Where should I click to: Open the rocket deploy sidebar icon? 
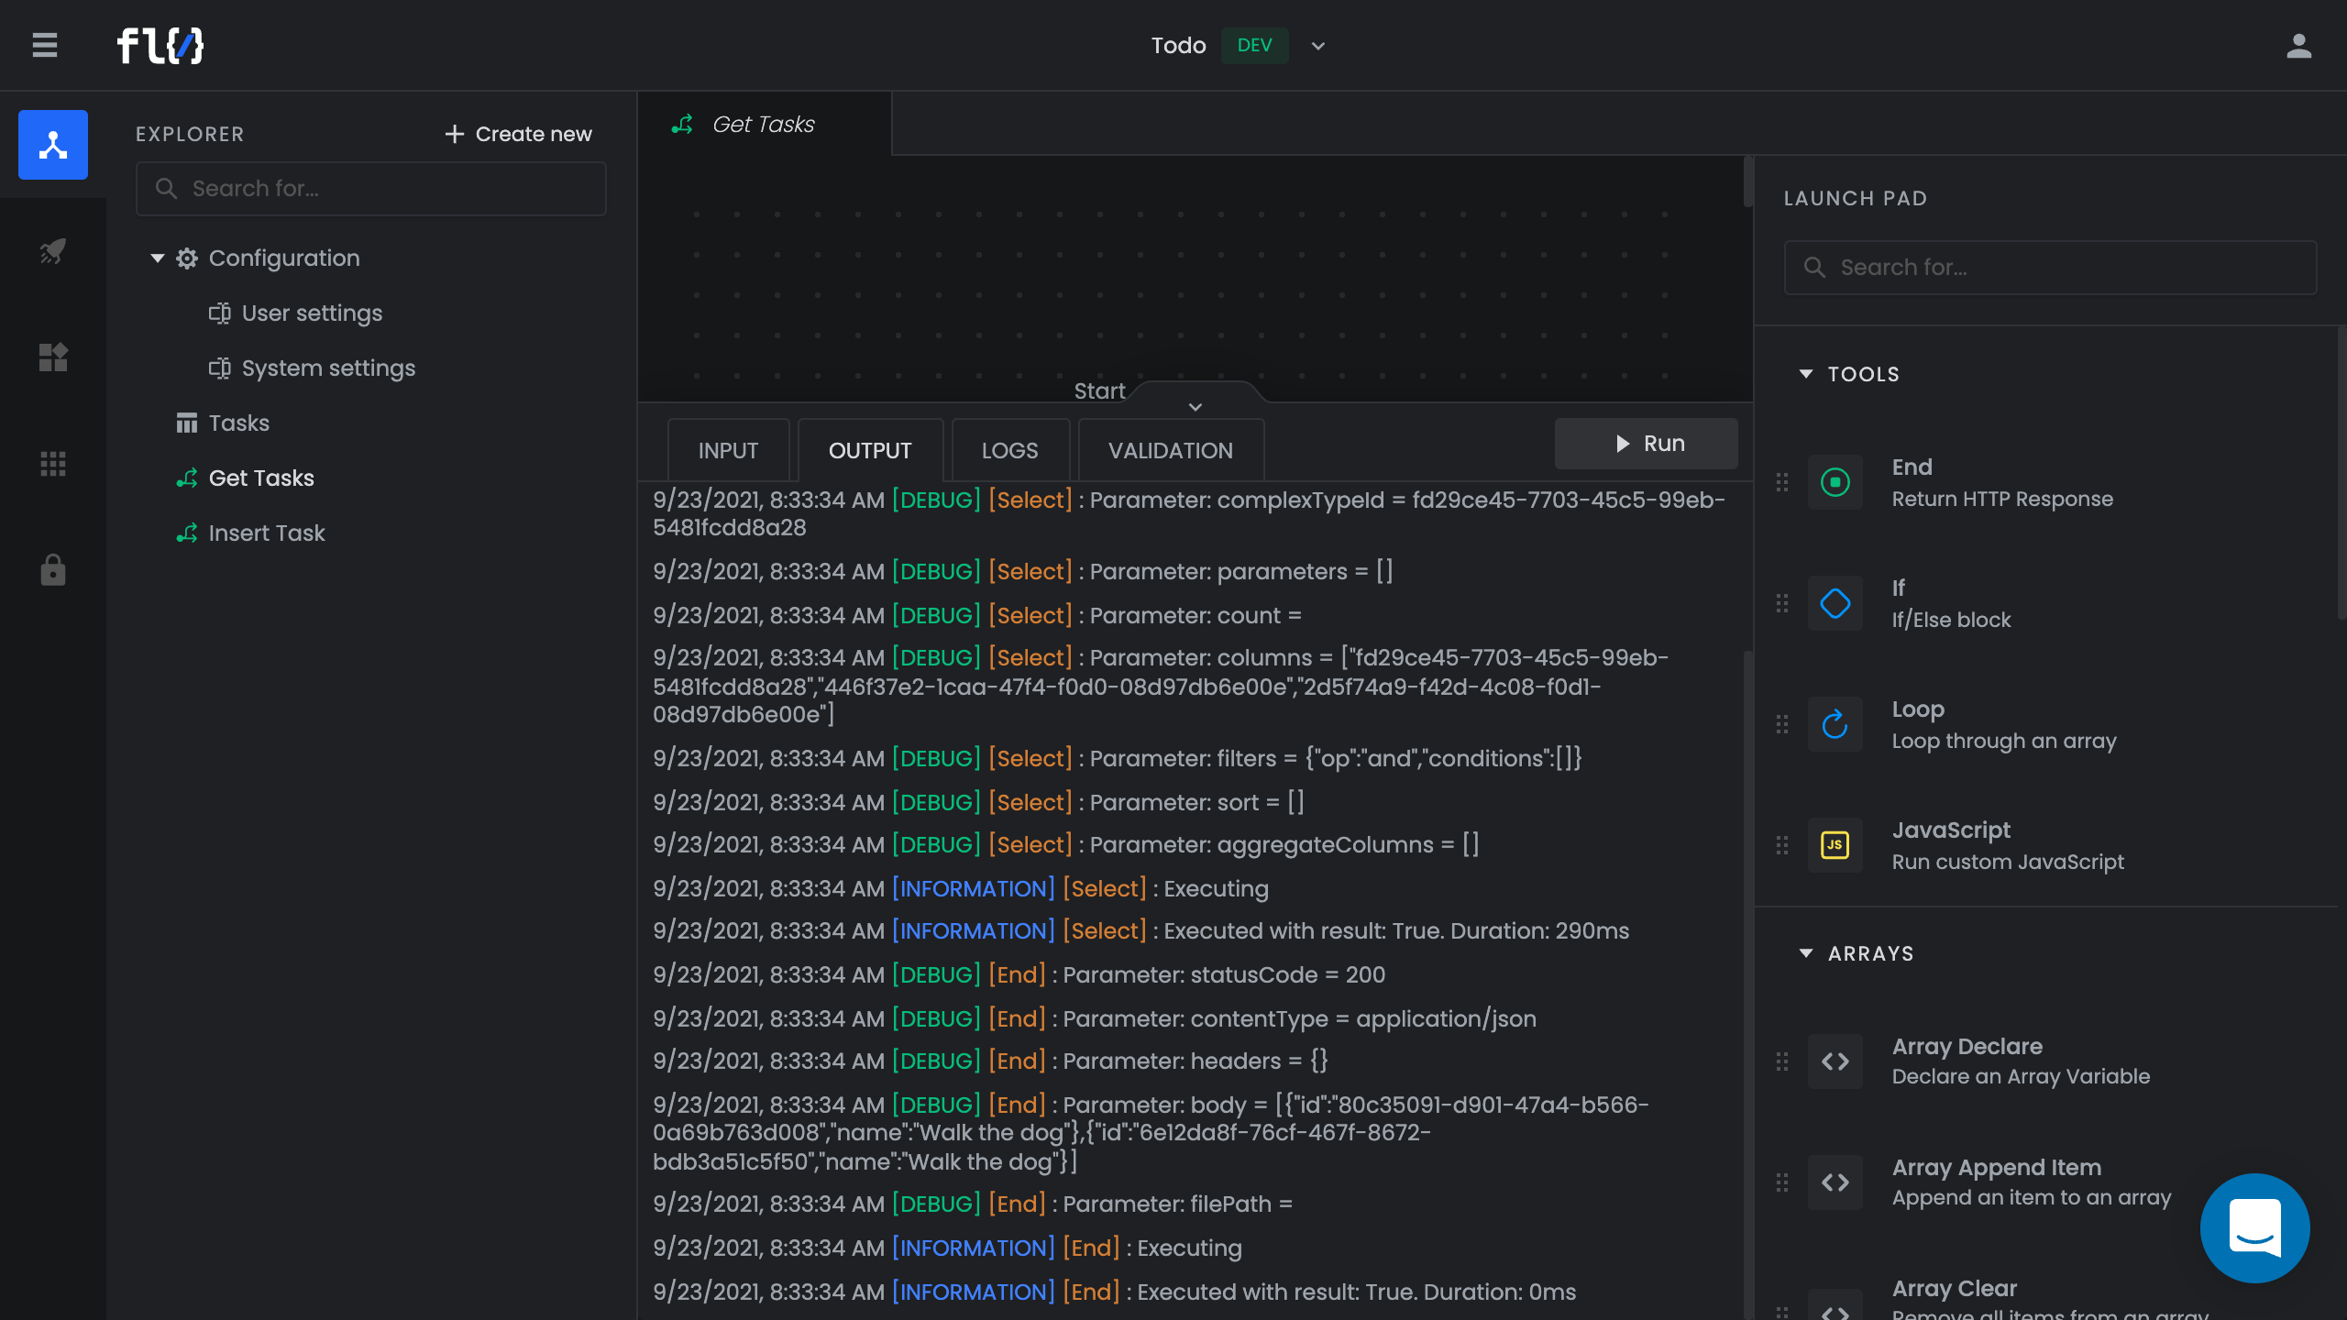point(53,251)
